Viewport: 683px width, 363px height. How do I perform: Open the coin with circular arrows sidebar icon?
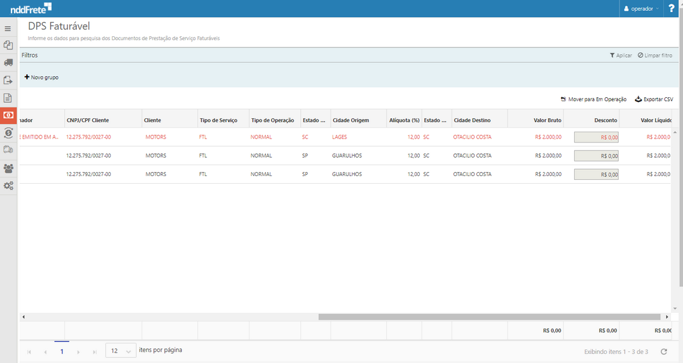point(8,133)
